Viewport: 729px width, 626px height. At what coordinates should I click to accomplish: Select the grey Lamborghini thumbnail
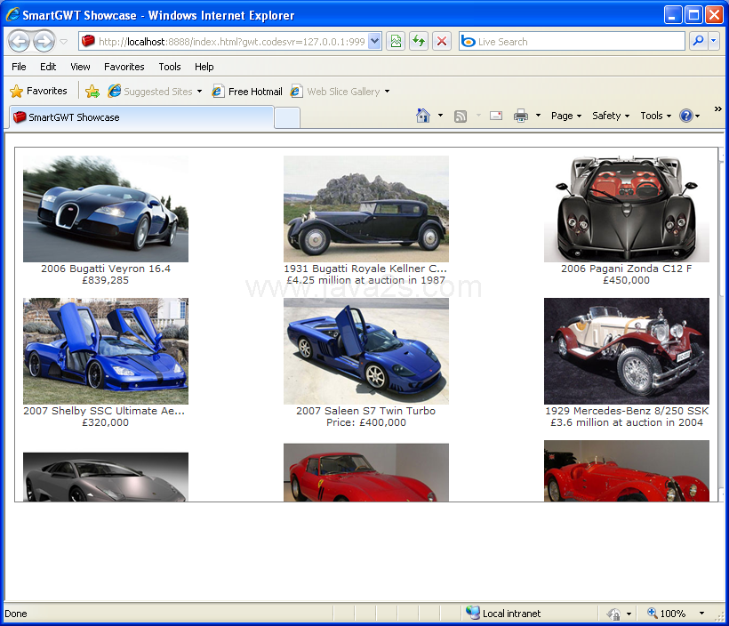tap(106, 477)
